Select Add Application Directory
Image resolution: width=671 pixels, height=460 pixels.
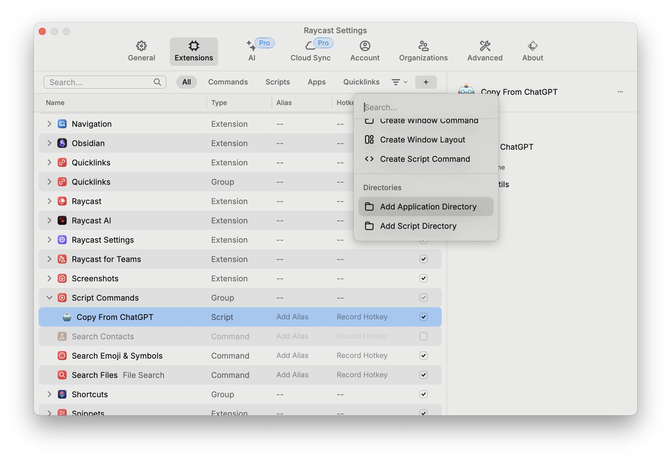[x=426, y=207]
